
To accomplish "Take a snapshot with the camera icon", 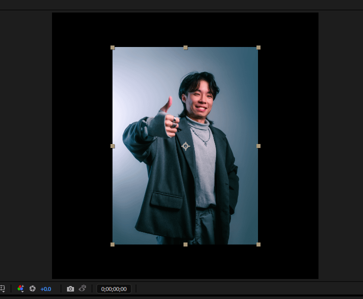I will 70,288.
